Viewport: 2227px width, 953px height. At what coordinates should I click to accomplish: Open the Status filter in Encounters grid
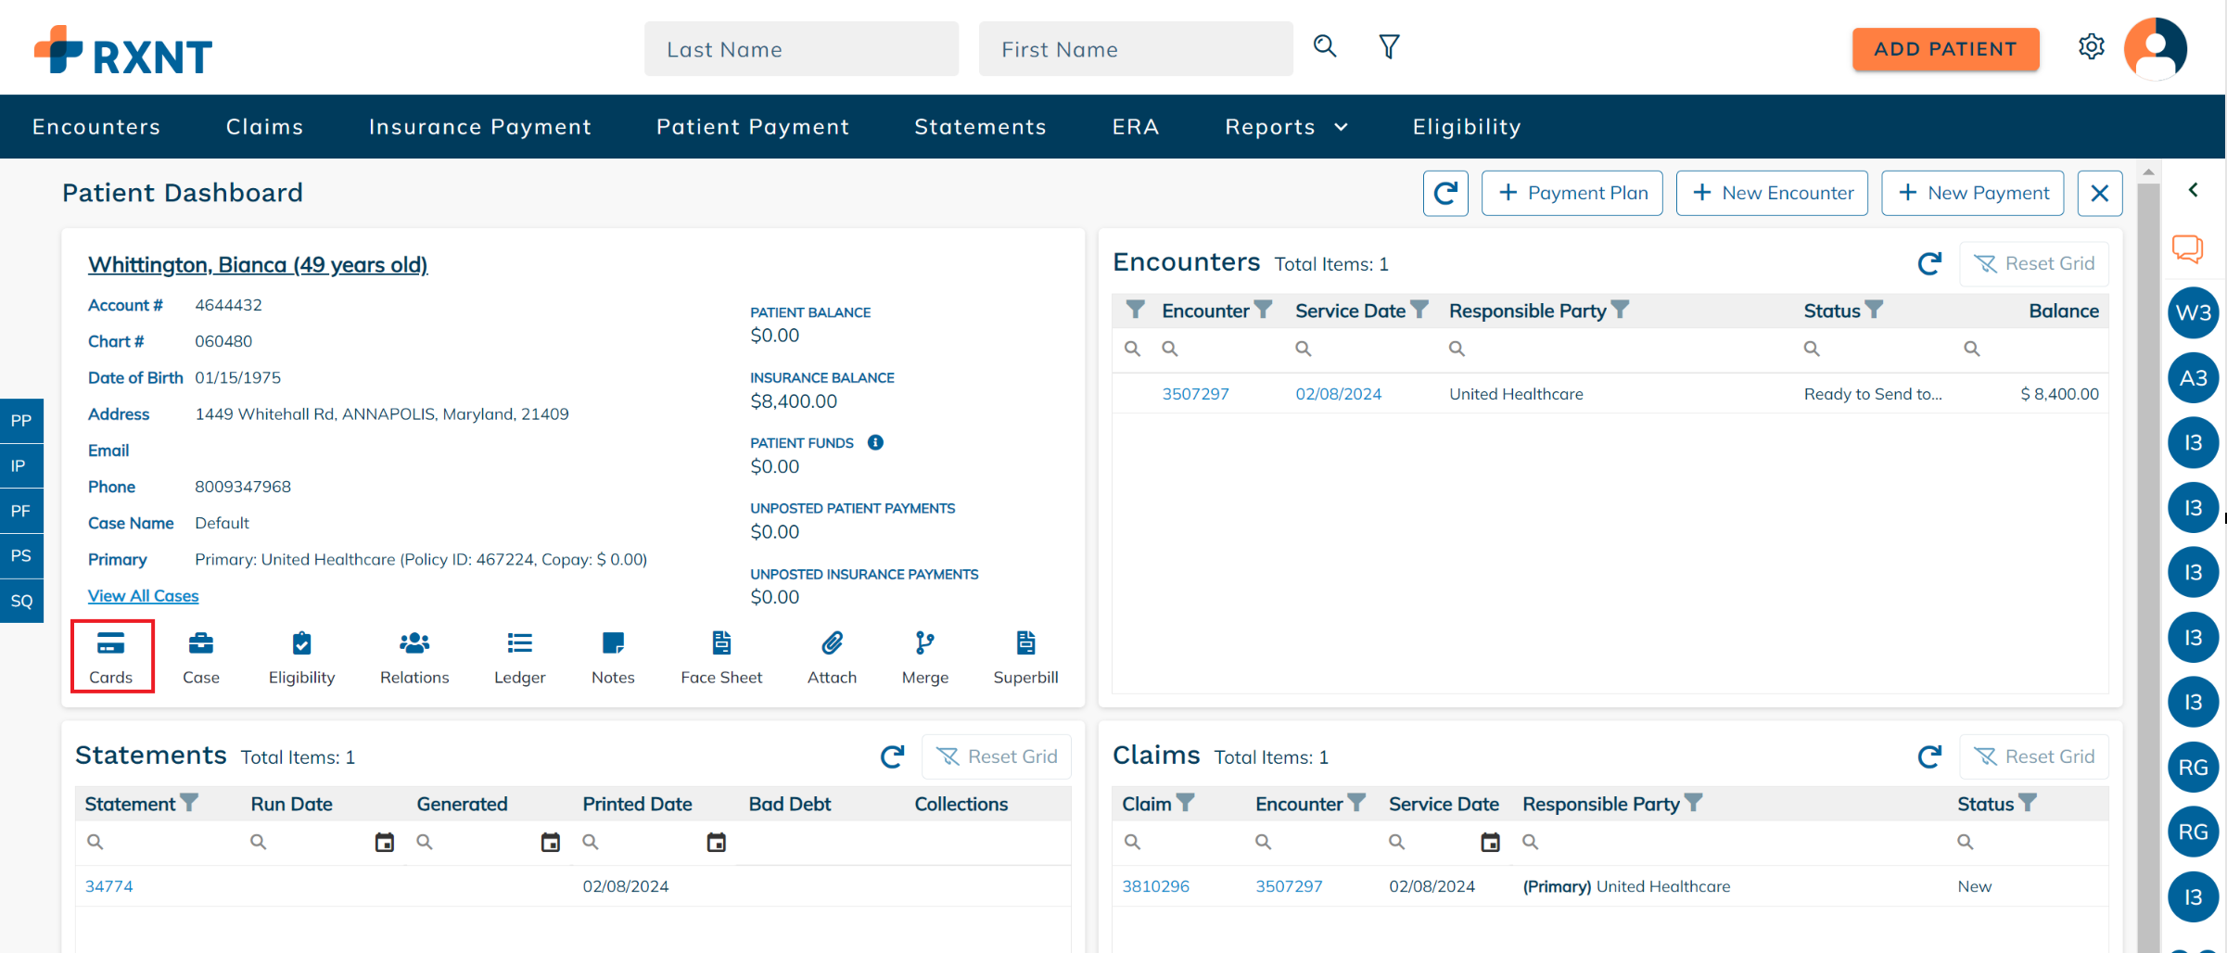coord(1874,310)
